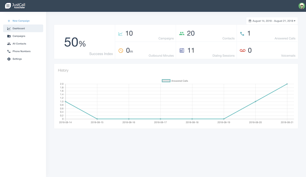The image size is (306, 177).
Task: Click the calendar icon in the date selector
Action: tap(250, 21)
